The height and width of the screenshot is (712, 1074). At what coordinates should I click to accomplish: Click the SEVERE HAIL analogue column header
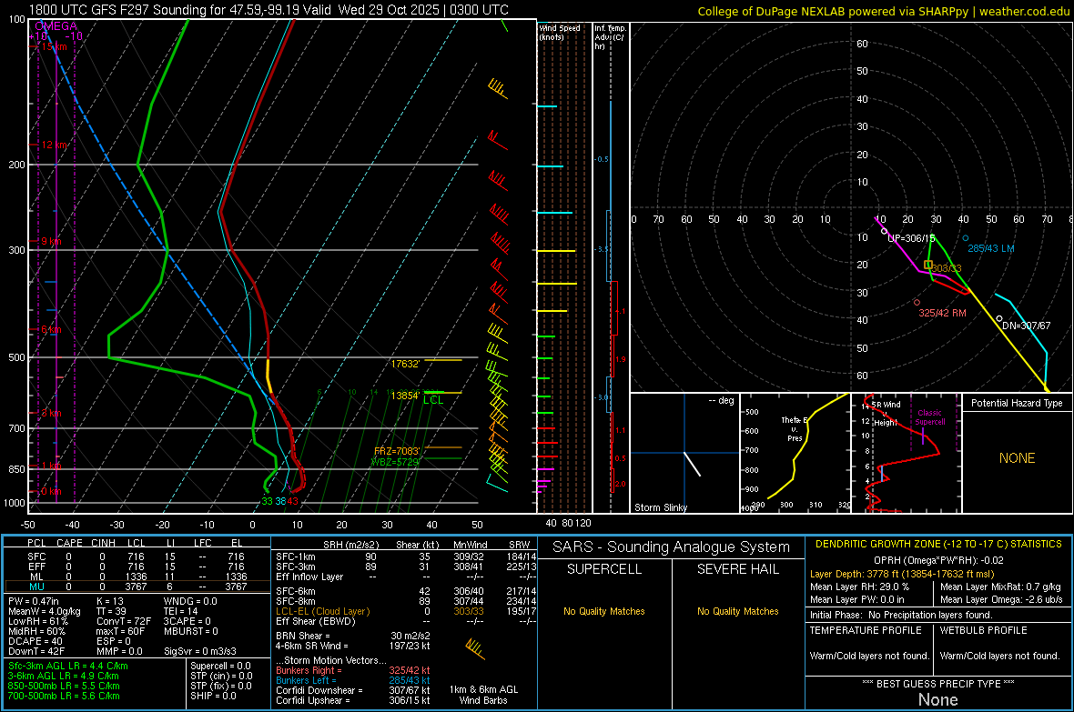pyautogui.click(x=737, y=569)
